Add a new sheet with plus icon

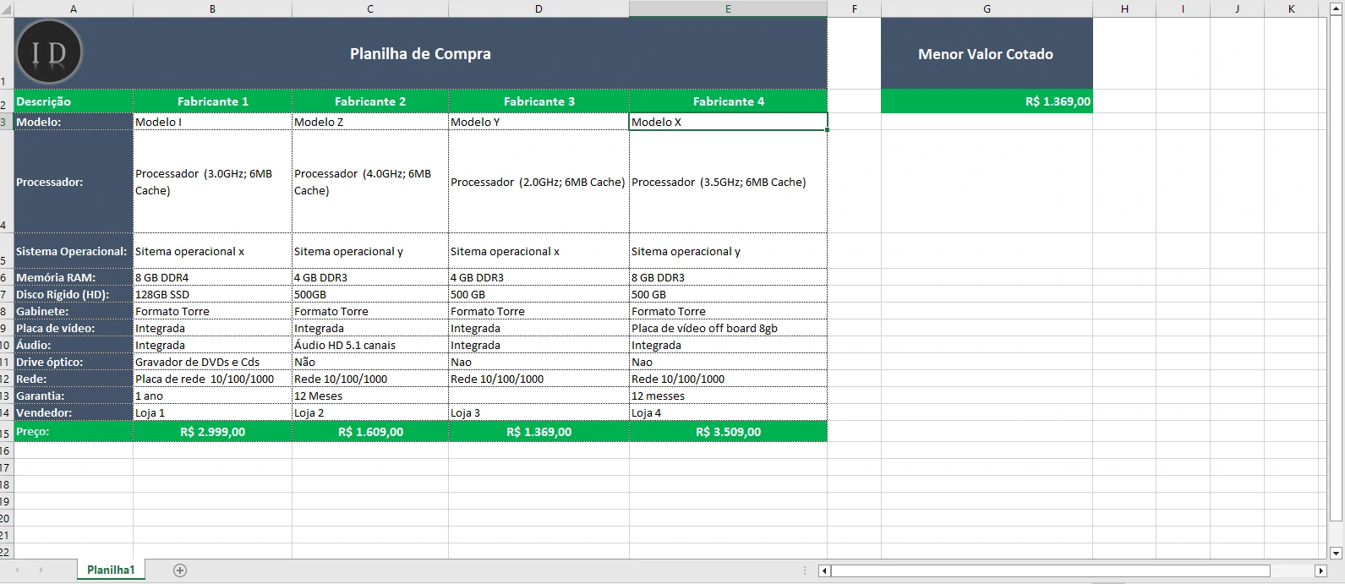(x=179, y=570)
